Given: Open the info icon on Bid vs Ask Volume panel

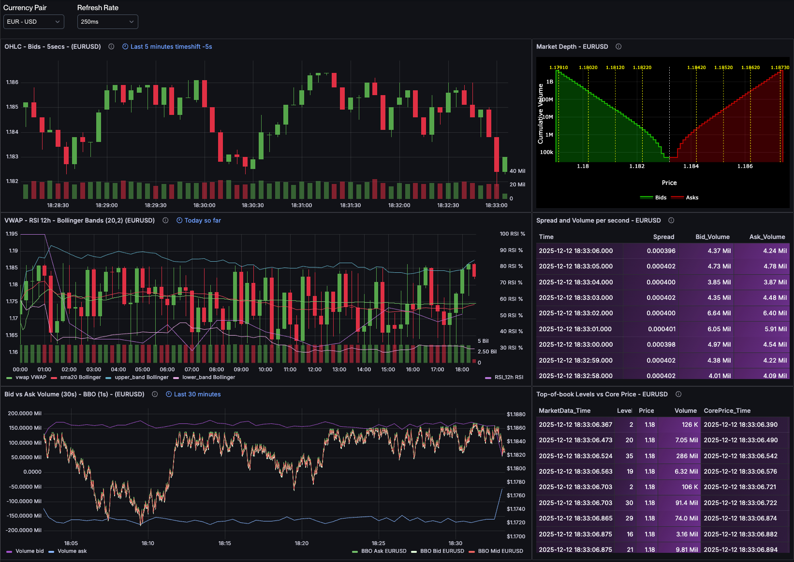Looking at the screenshot, I should pyautogui.click(x=154, y=394).
